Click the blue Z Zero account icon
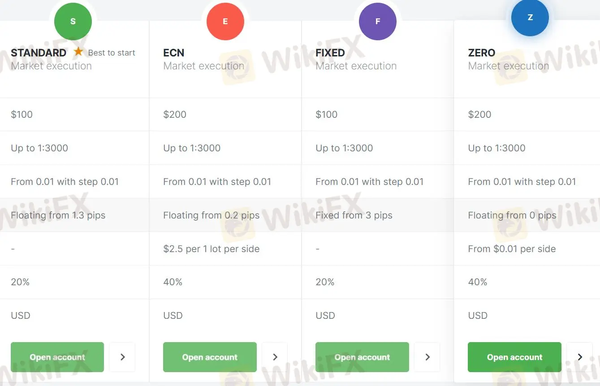The image size is (600, 386). coord(530,17)
